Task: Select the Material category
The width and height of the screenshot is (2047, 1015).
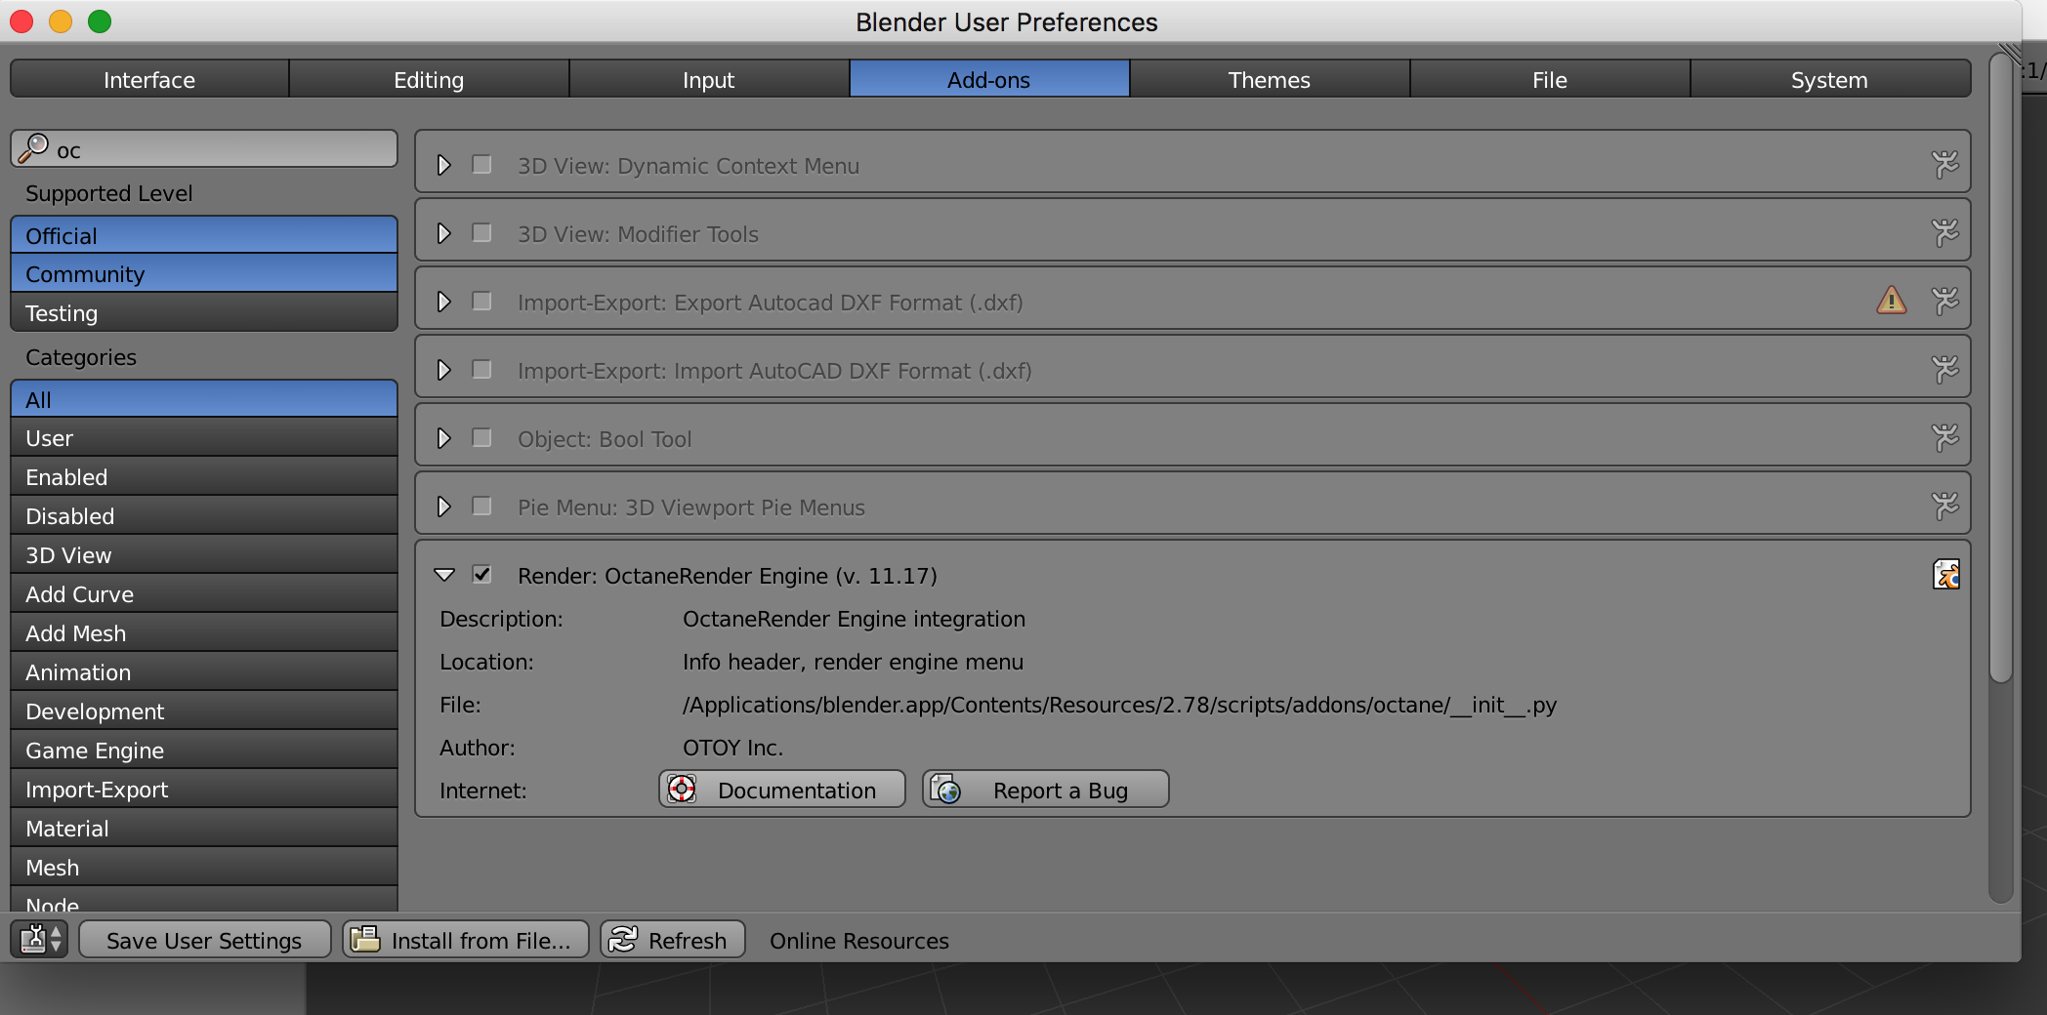Action: (x=204, y=829)
